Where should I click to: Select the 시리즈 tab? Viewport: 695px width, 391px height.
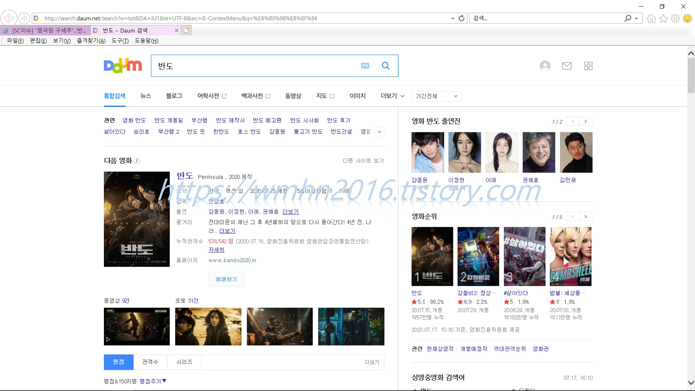point(184,362)
